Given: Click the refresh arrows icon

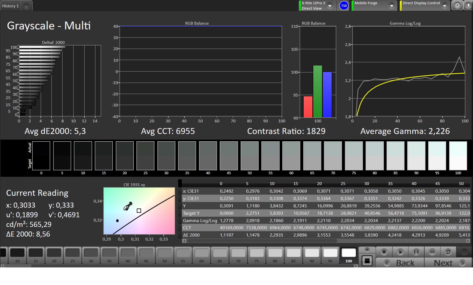Looking at the screenshot, I should coord(448,252).
